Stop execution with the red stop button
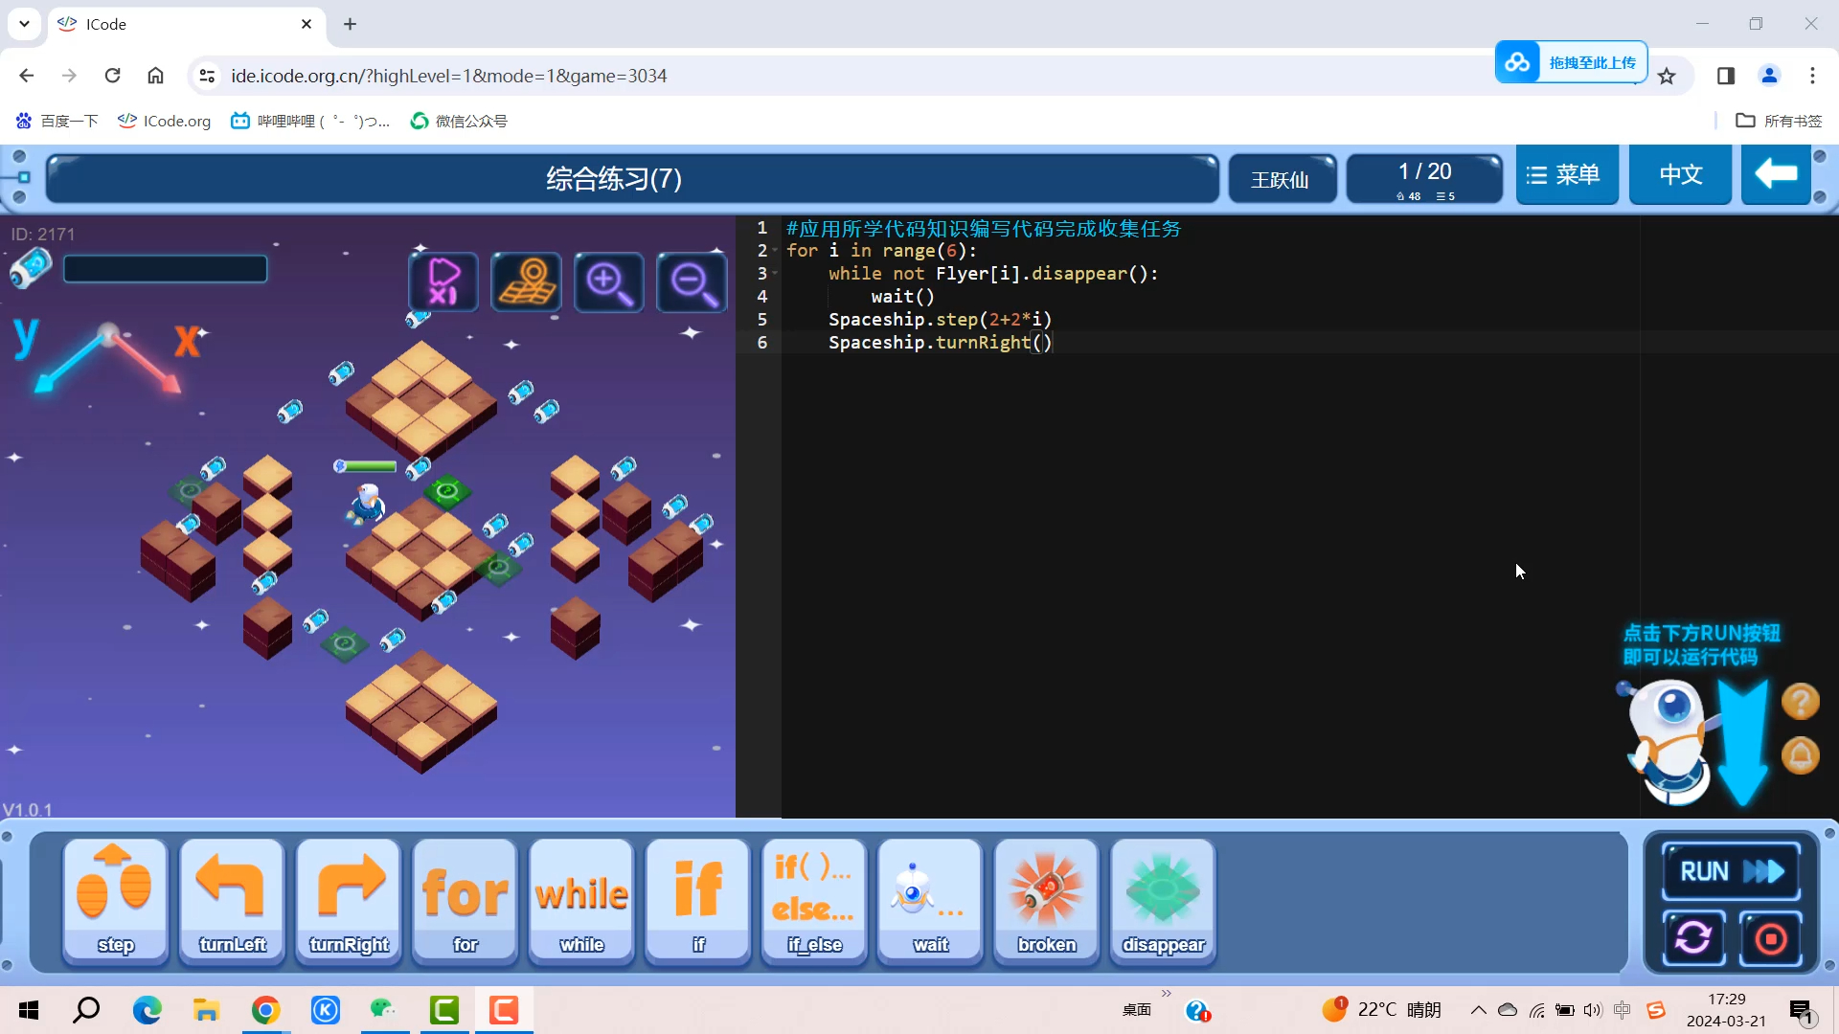This screenshot has width=1839, height=1034. (x=1770, y=937)
